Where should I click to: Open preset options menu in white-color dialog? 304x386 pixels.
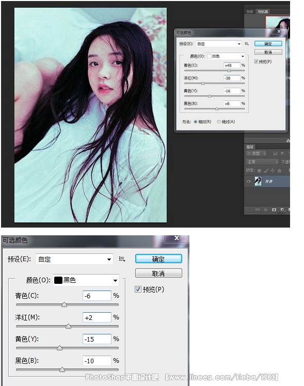point(247,44)
